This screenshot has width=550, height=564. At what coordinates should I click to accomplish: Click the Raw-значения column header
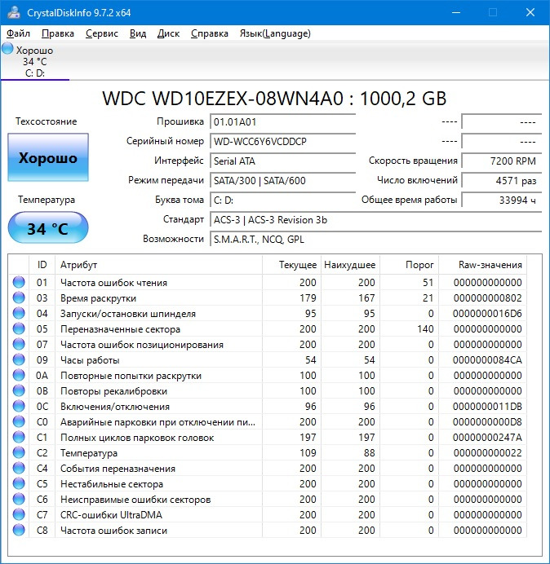coord(491,265)
